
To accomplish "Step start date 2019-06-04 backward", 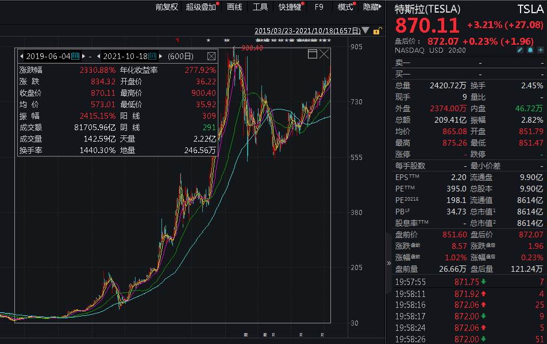I will click(x=22, y=56).
